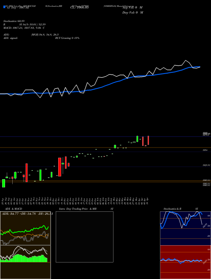
Task: Select the "(MGR) 34.8, 54.8, 26.5" ADX values
Action: coord(45,35)
